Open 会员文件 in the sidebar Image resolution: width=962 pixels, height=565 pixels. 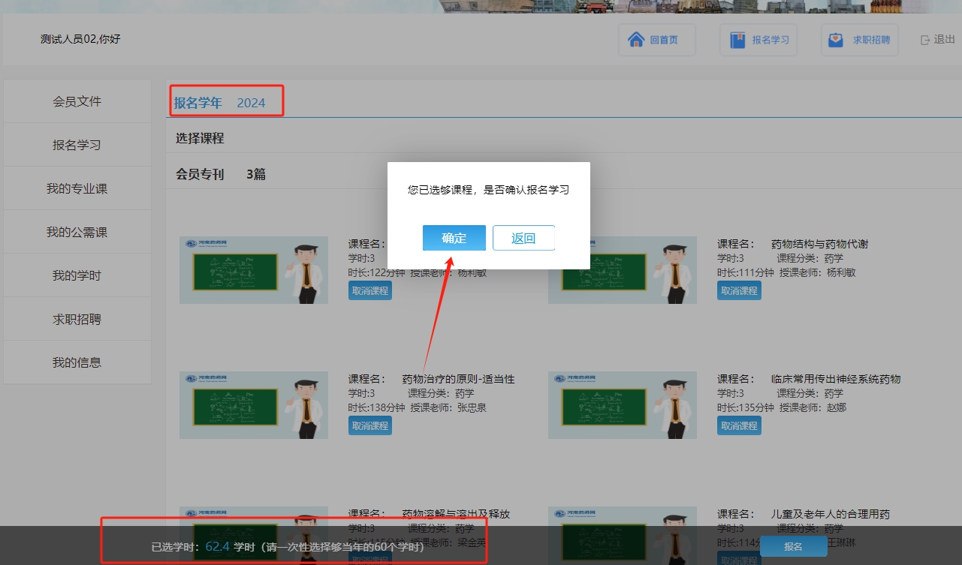(x=77, y=101)
